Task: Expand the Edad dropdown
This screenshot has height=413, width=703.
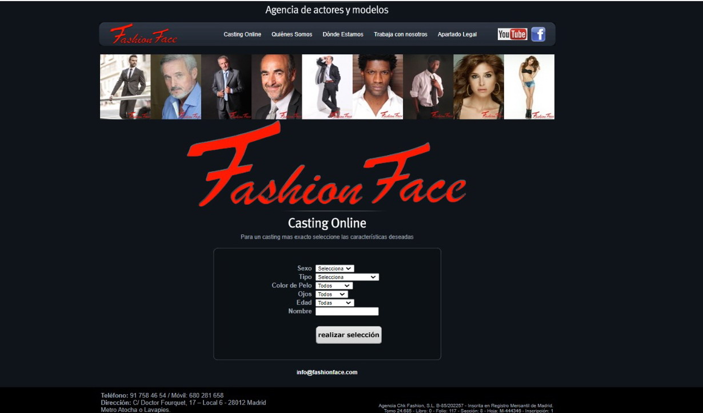Action: (335, 303)
